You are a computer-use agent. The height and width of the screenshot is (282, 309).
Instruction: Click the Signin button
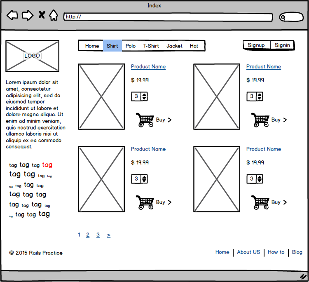tap(282, 45)
